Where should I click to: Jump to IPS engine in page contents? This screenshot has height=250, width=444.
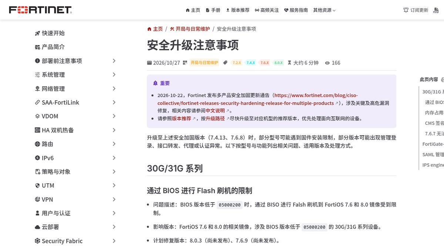tap(433, 165)
